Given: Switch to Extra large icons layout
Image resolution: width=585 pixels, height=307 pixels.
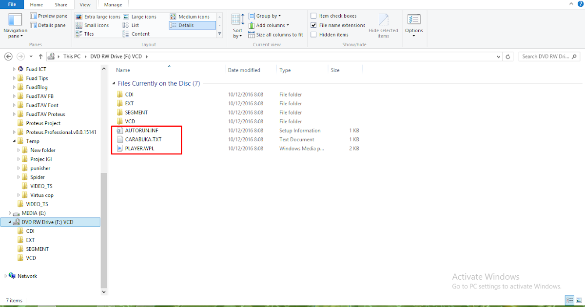Looking at the screenshot, I should pos(98,17).
